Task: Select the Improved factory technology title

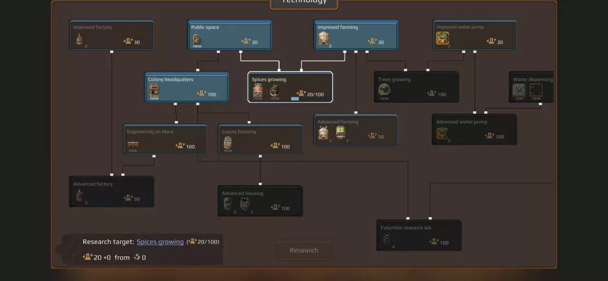Action: point(93,28)
